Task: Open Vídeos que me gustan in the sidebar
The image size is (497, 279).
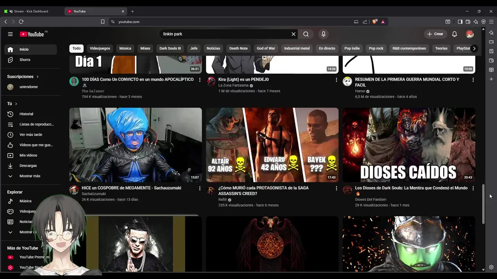Action: coord(31,145)
